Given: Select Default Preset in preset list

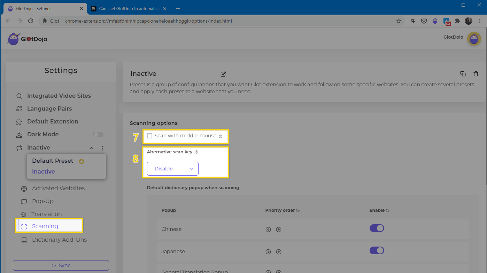Looking at the screenshot, I should click(53, 161).
